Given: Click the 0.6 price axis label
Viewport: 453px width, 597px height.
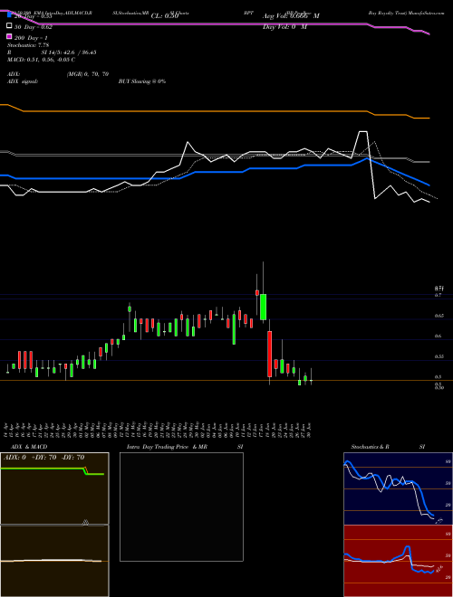Looking at the screenshot, I should pyautogui.click(x=439, y=336).
